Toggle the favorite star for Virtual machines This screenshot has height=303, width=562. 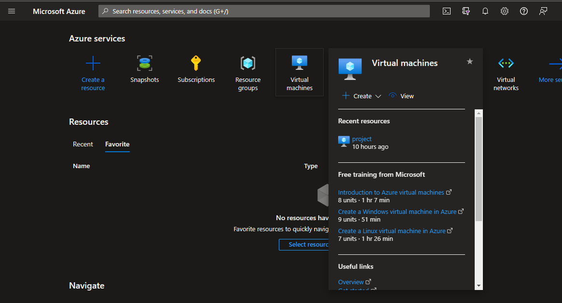coord(469,61)
